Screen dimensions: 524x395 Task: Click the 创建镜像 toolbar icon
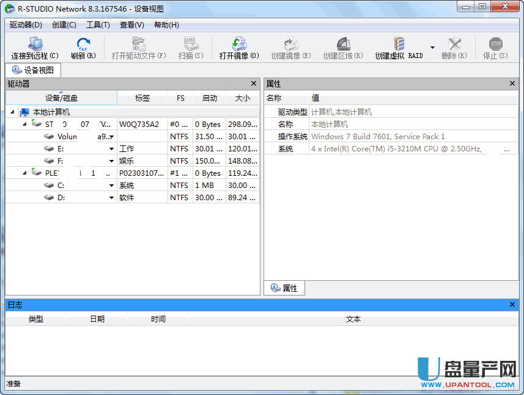coord(291,44)
